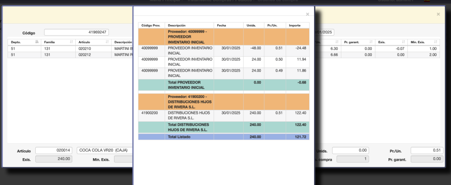Click the COCA COLA VR20 (CAJA) description field
This screenshot has height=185, width=451.
click(x=105, y=150)
